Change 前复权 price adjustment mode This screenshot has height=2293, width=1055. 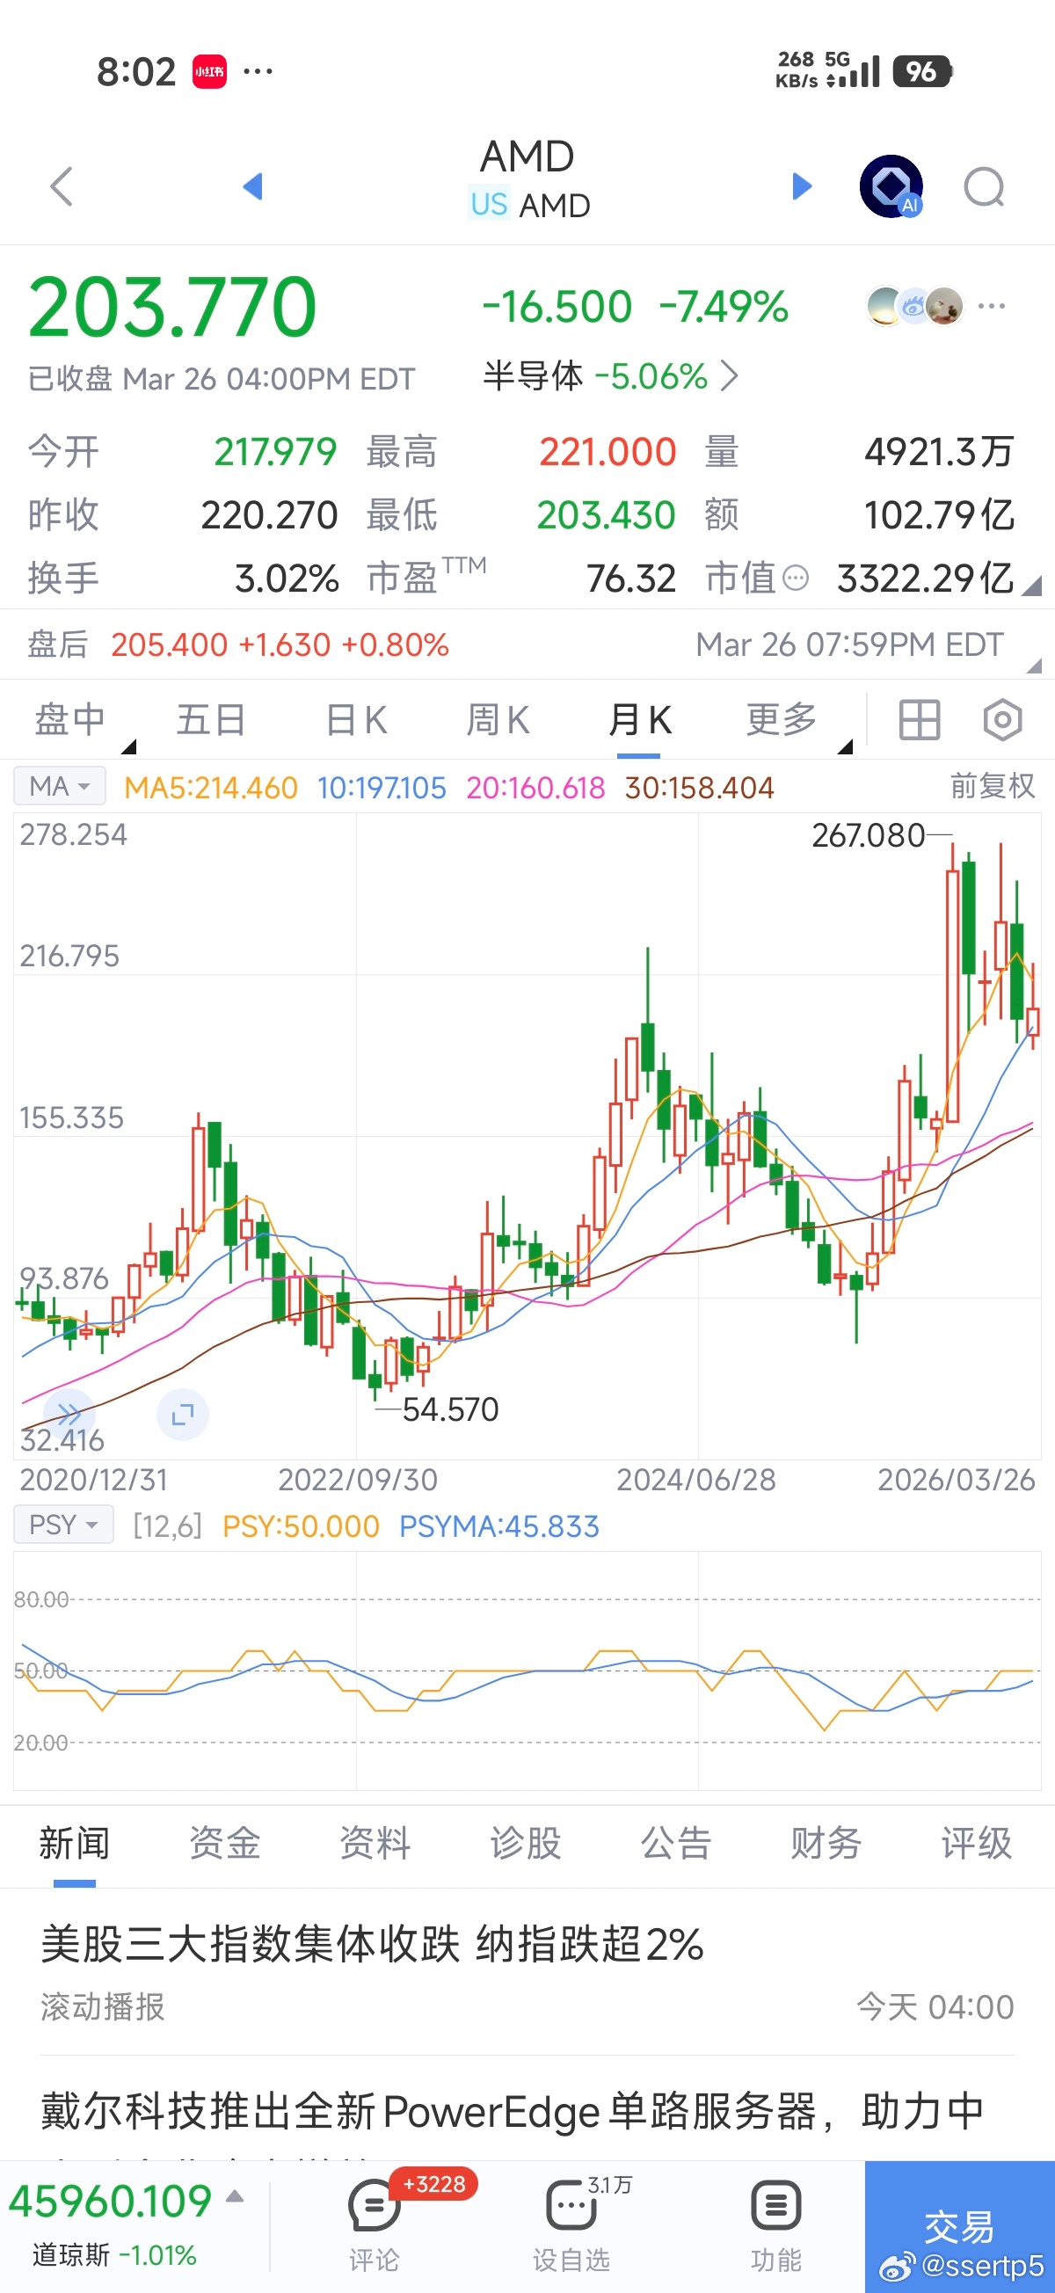coord(993,786)
